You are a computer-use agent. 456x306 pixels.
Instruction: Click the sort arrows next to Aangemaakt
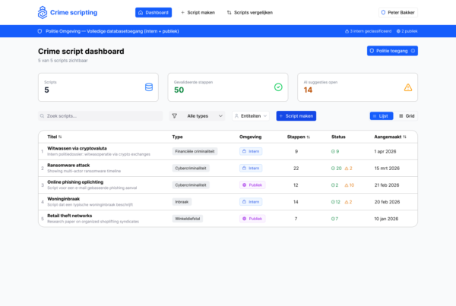(404, 137)
